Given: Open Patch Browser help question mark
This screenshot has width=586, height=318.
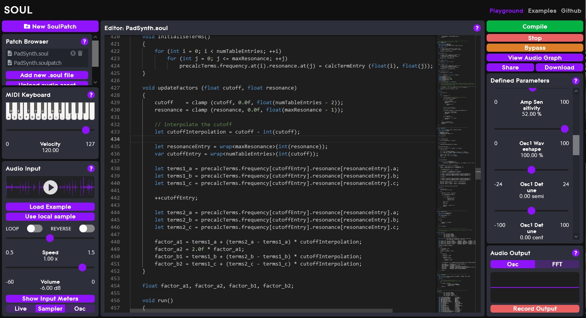Looking at the screenshot, I should [84, 42].
